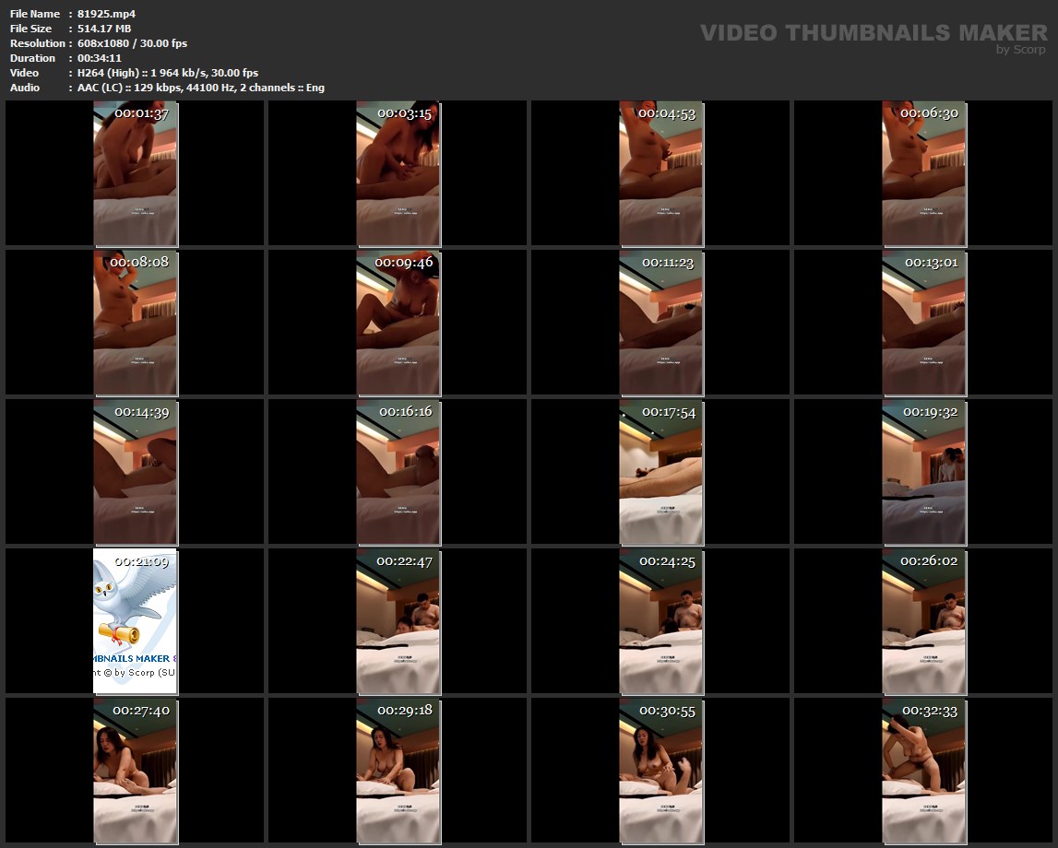This screenshot has width=1058, height=848.
Task: Click the File Size 514.17 MB text
Action: 104,29
